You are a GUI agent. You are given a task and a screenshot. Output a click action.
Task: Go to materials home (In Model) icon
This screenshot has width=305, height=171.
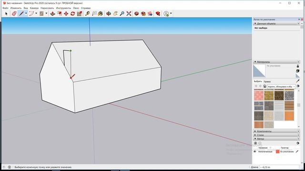pyautogui.click(x=265, y=86)
